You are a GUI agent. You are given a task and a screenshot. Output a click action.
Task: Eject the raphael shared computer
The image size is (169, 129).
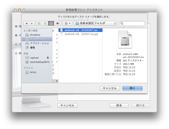(x=48, y=58)
